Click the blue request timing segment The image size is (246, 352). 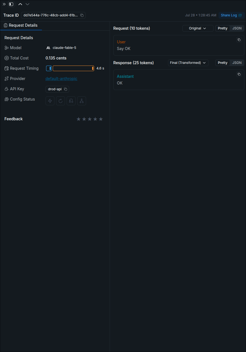(x=49, y=68)
